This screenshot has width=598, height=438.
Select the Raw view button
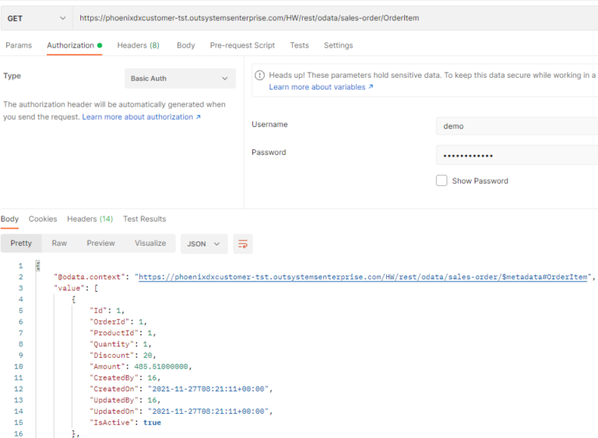59,243
